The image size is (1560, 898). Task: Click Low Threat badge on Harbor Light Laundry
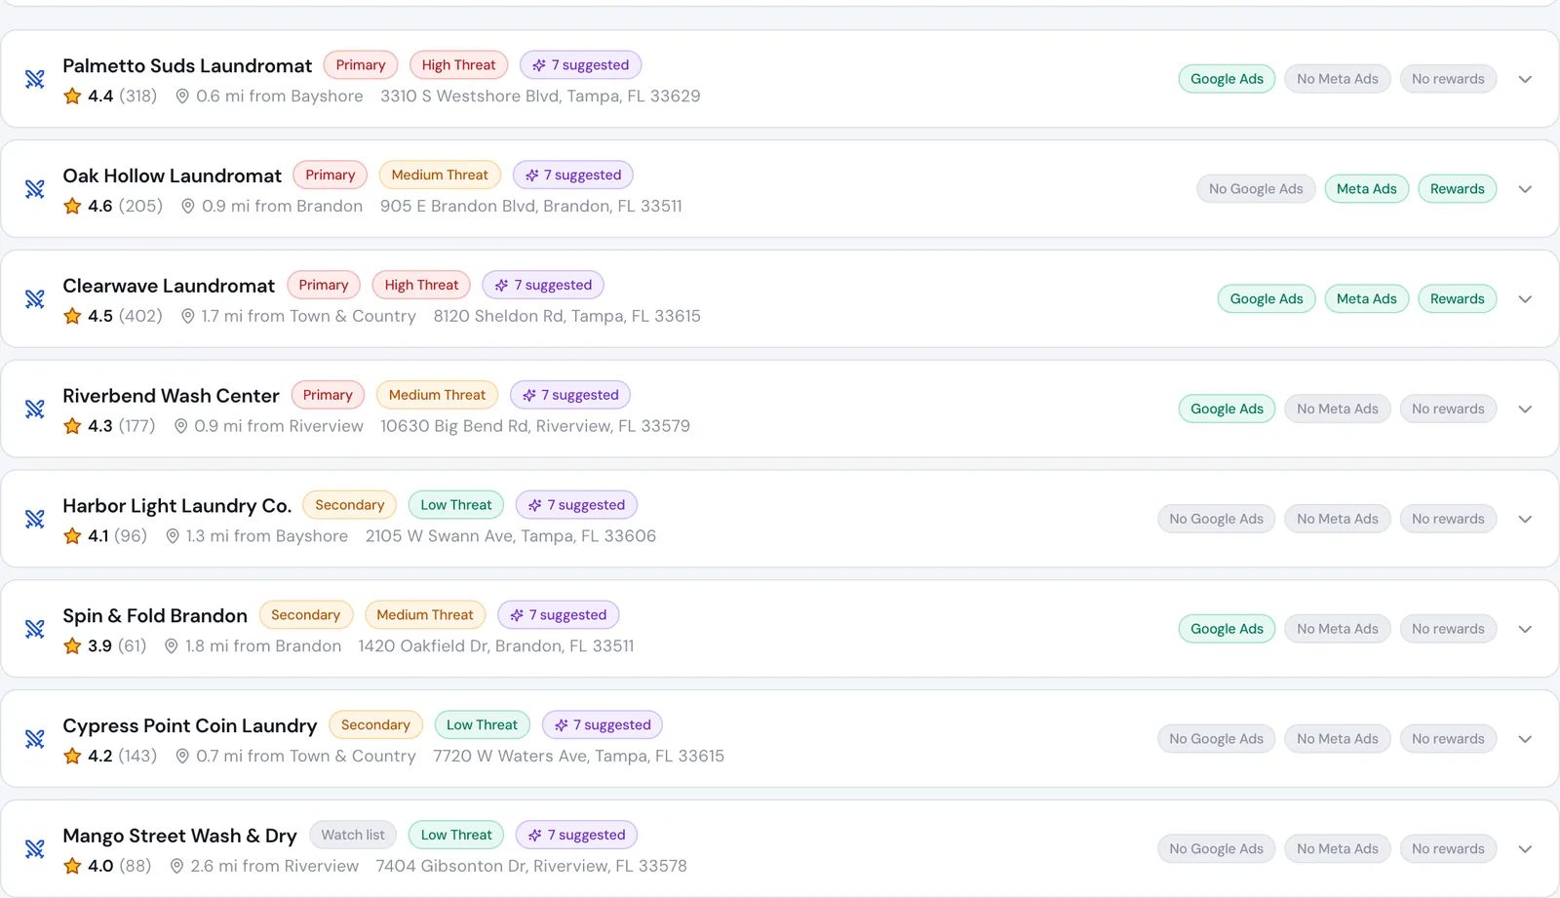coord(456,505)
